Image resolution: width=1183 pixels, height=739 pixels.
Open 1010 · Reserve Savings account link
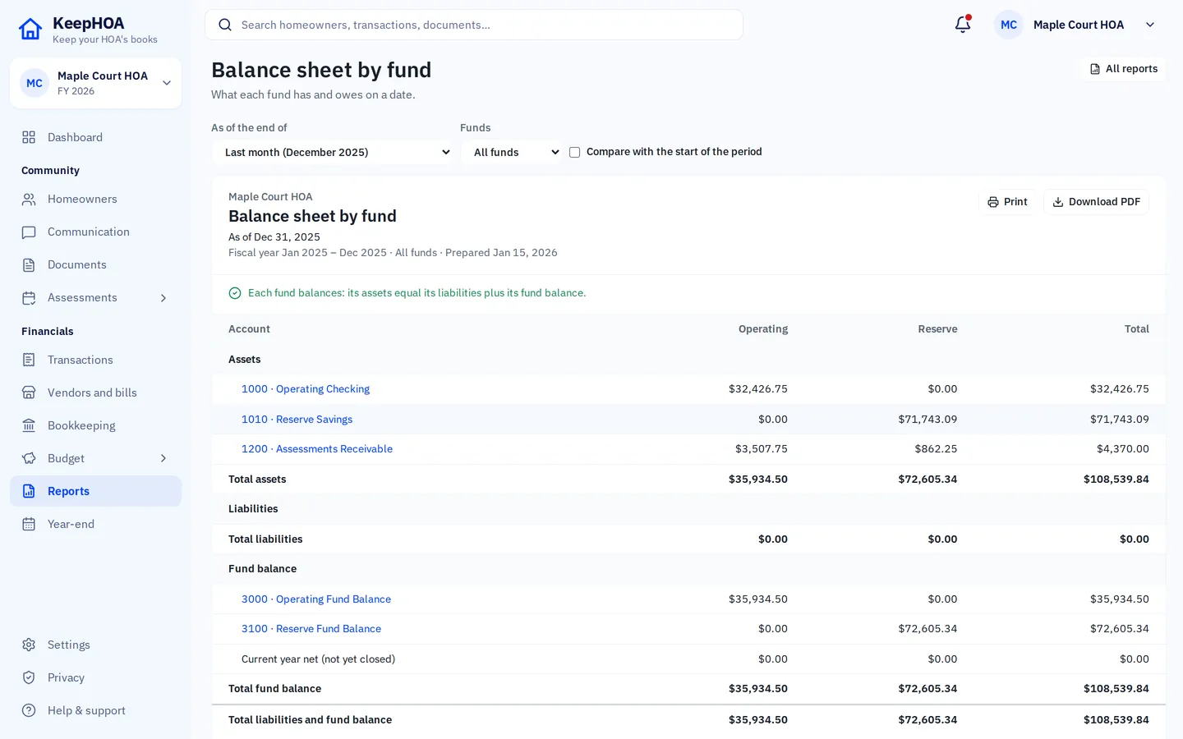297,420
